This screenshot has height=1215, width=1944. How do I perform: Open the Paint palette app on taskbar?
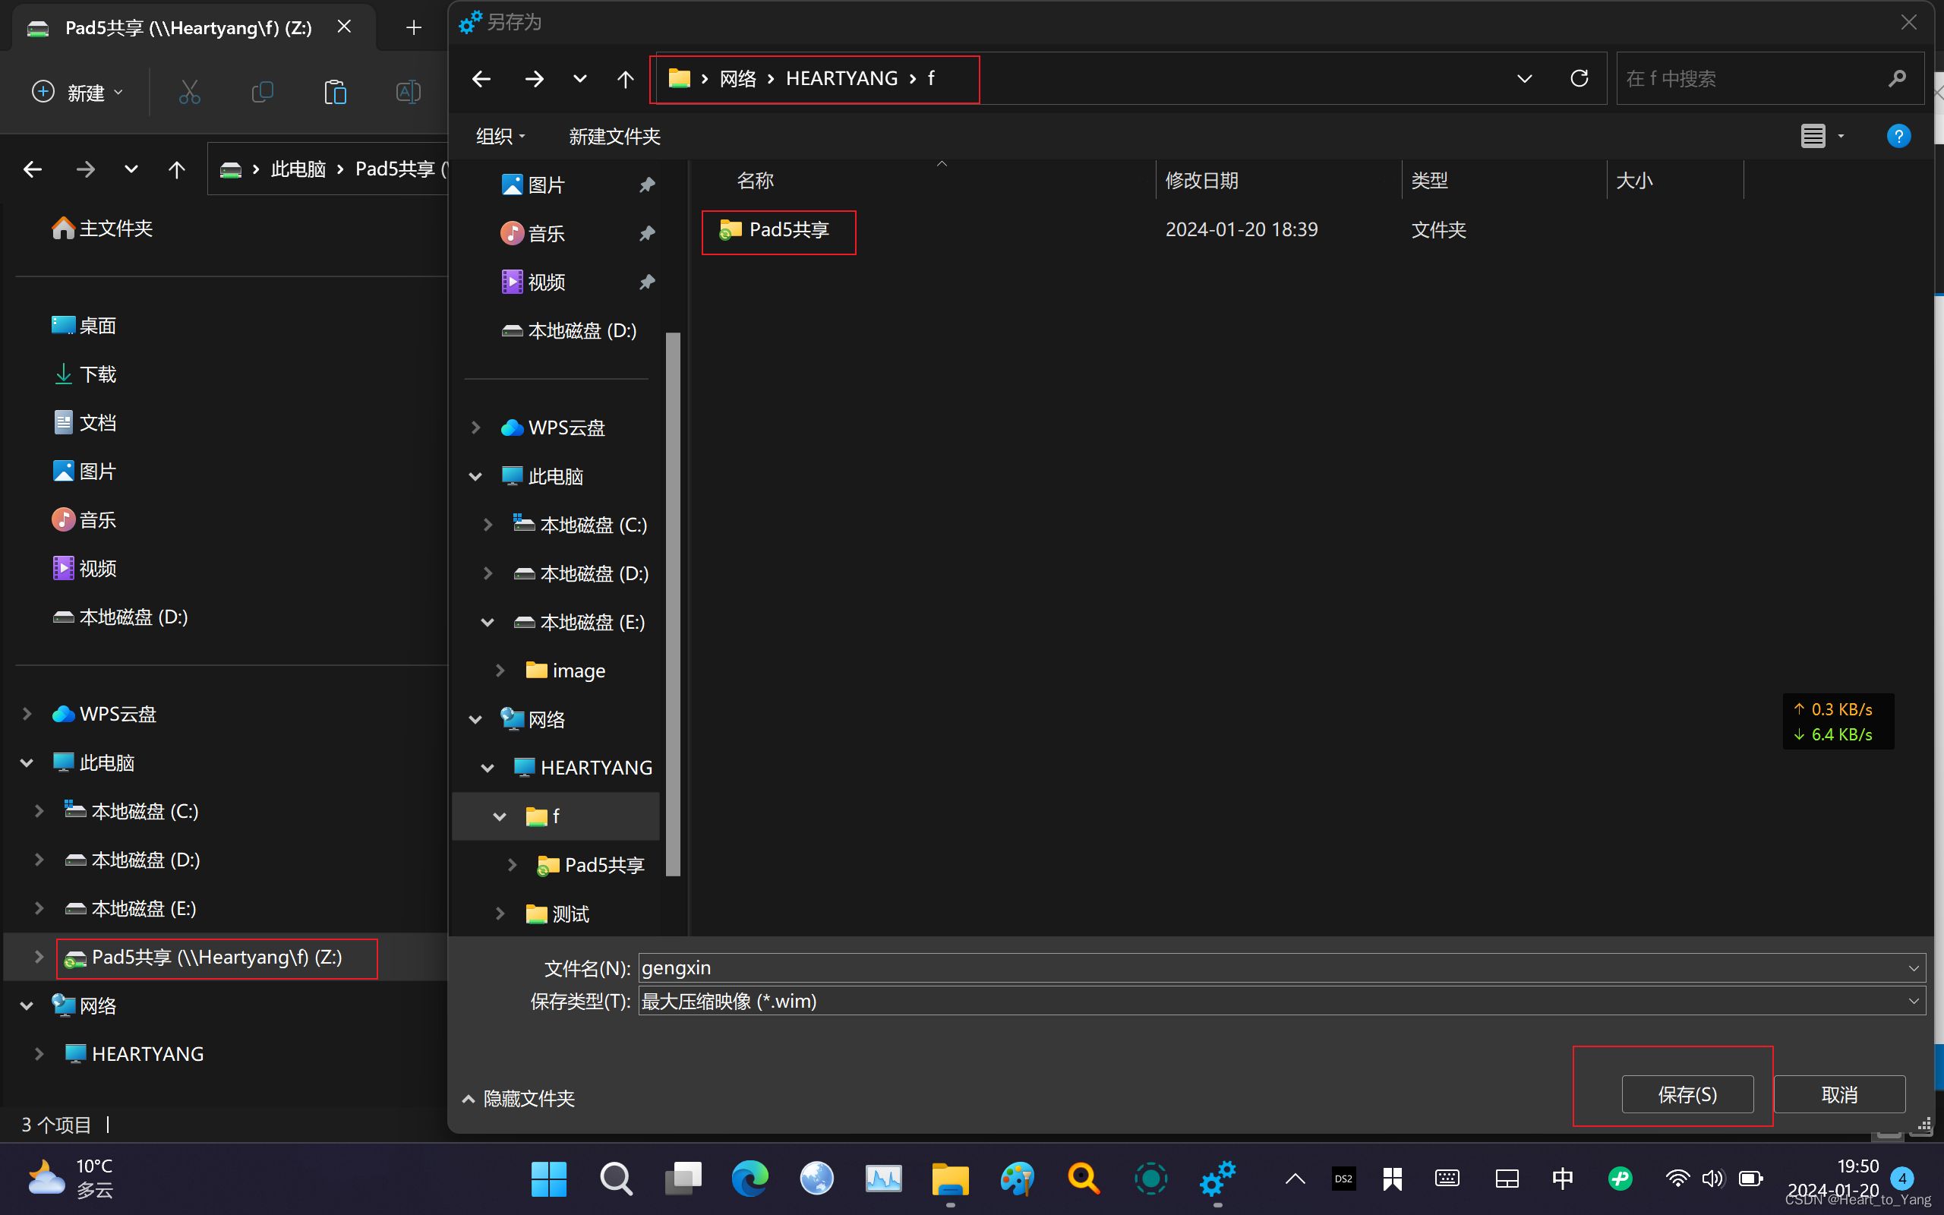pos(1017,1179)
